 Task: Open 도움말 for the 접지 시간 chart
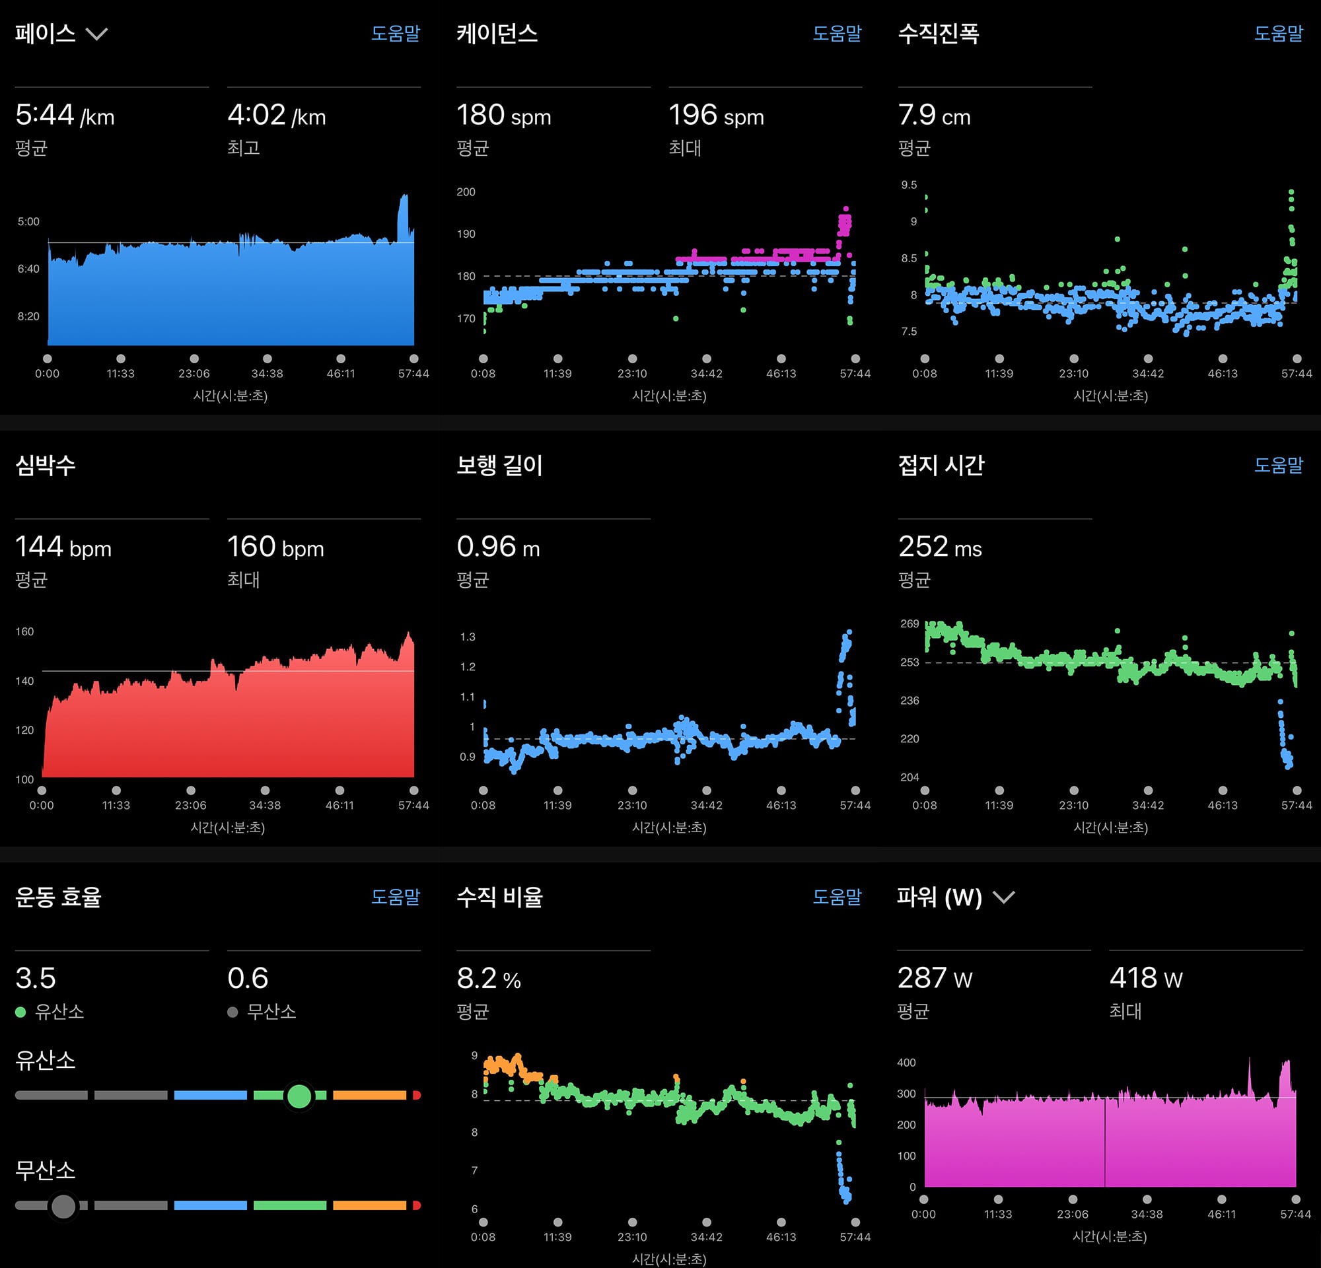tap(1279, 465)
